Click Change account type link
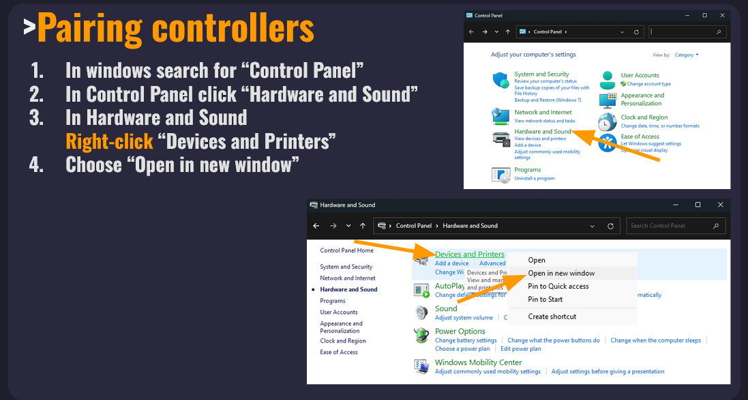Screen dimensions: 748x400 pyautogui.click(x=648, y=84)
